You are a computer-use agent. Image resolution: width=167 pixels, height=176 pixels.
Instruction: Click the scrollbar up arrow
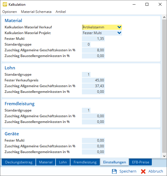[164, 17]
